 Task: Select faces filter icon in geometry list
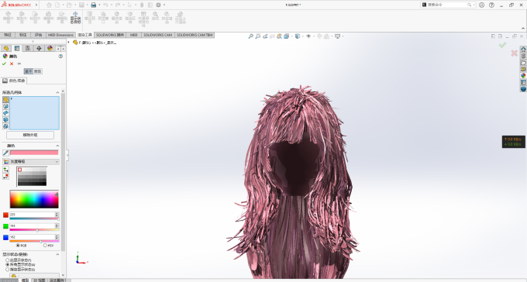(5, 107)
